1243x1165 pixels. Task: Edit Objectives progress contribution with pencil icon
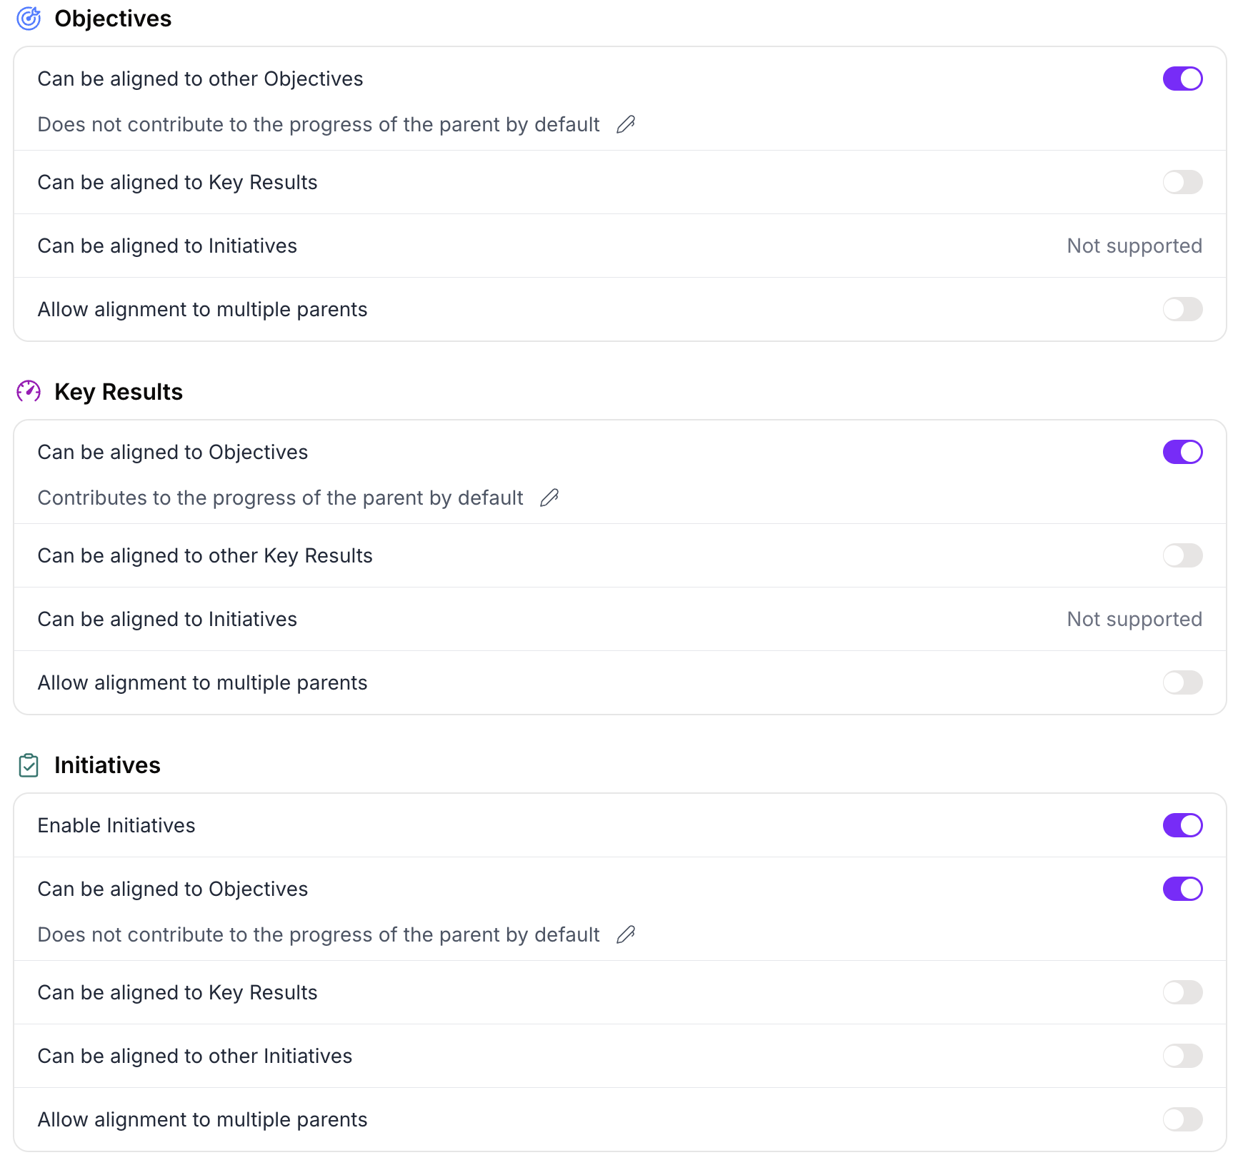pyautogui.click(x=626, y=124)
